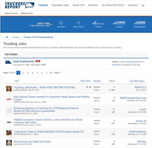Open DoD cleared Teams needed thread

tap(52, 98)
